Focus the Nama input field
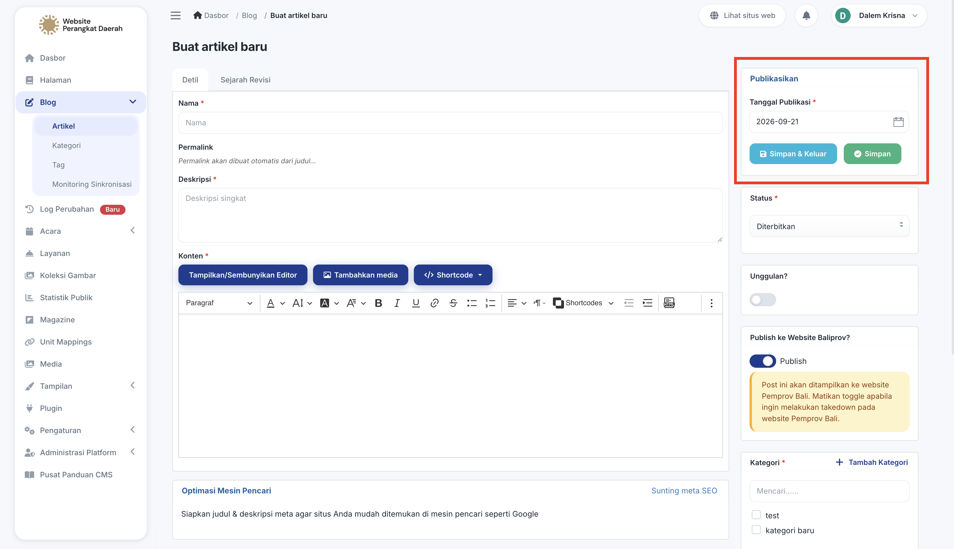Image resolution: width=954 pixels, height=549 pixels. [x=450, y=123]
